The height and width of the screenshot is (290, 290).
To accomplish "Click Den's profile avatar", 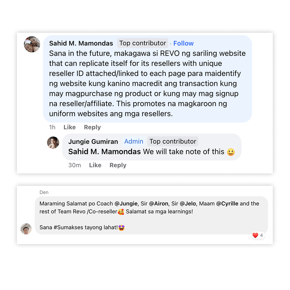I will [26, 229].
